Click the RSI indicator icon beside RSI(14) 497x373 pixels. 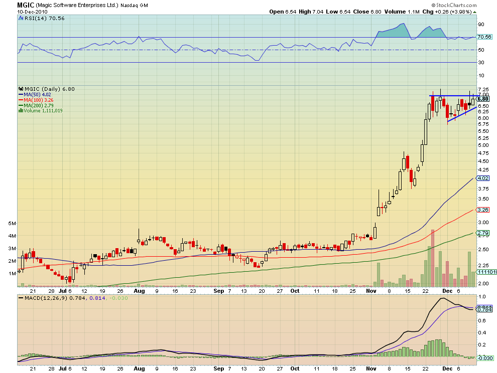pyautogui.click(x=21, y=19)
